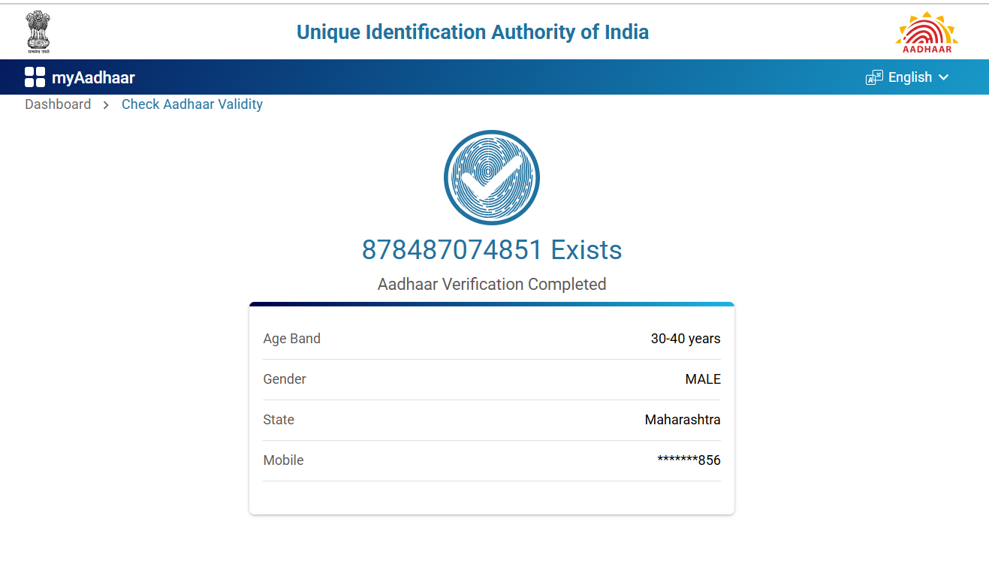Click the Government of India emblem logo
This screenshot has width=989, height=561.
coord(38,32)
